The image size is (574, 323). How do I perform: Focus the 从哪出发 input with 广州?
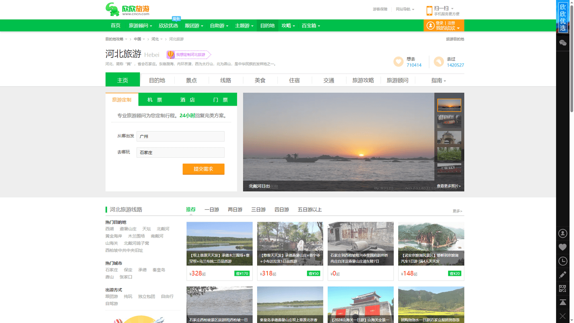181,136
